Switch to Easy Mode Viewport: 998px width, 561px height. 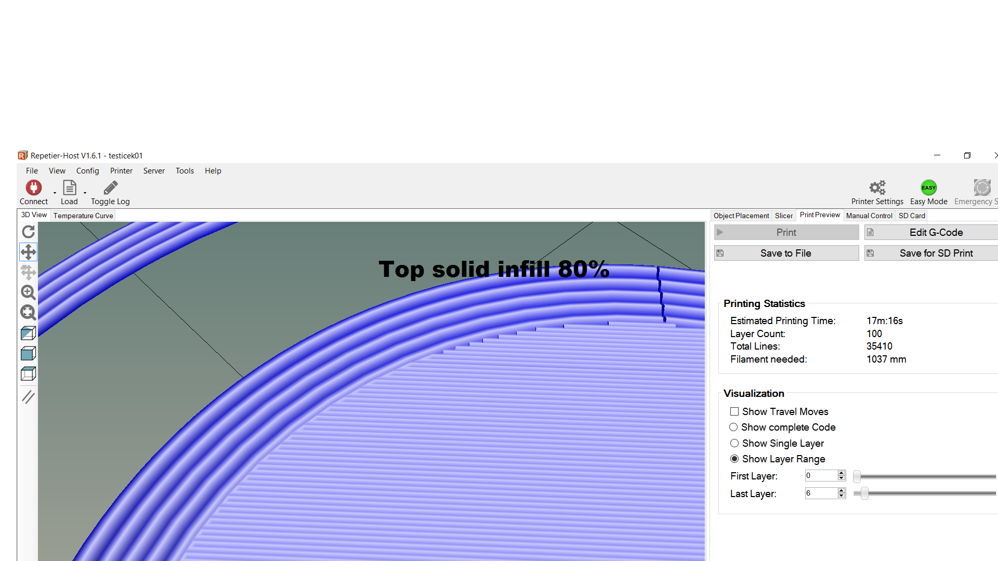[928, 188]
